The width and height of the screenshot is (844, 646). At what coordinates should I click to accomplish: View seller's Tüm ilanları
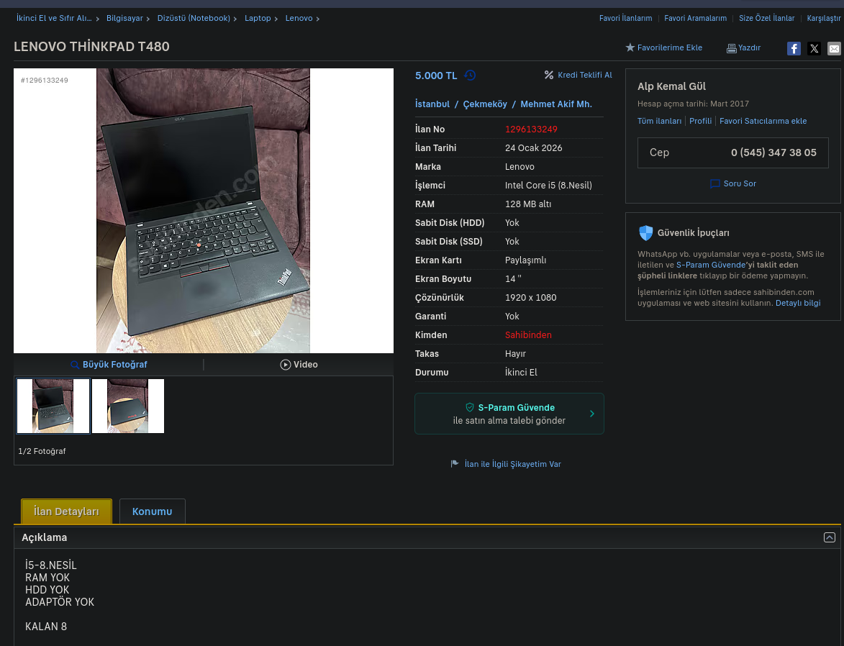coord(659,121)
